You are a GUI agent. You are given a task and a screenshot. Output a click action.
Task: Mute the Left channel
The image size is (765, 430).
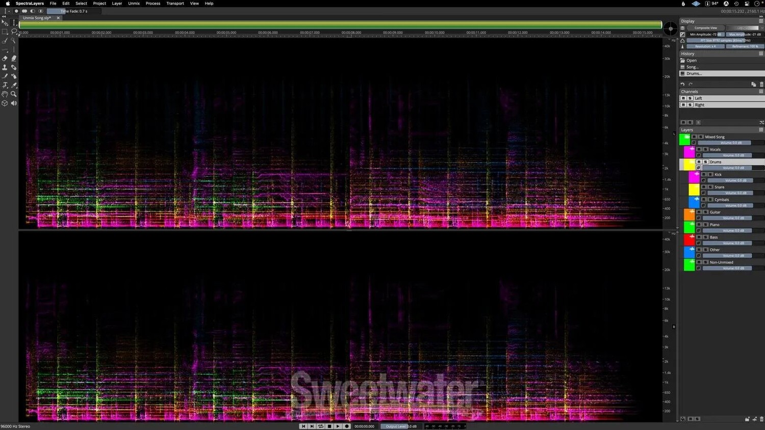click(683, 98)
